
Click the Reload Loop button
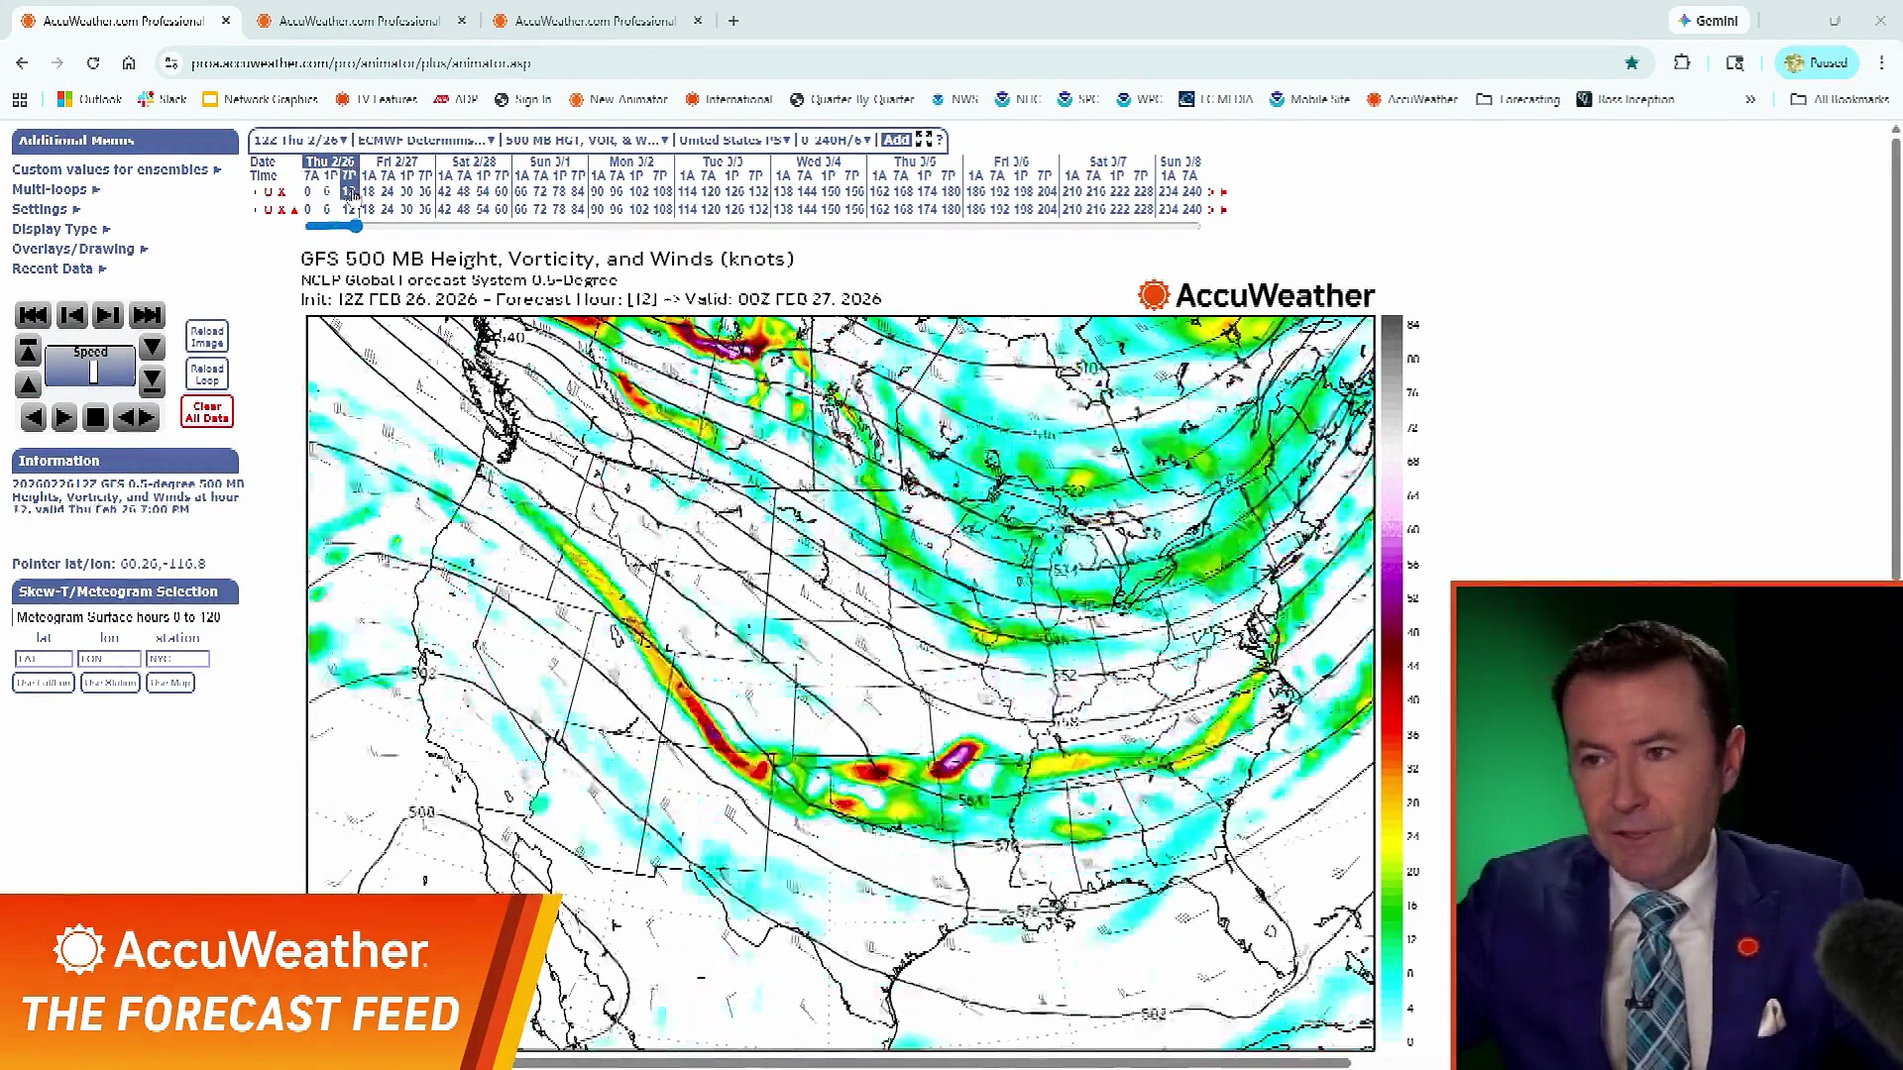[207, 374]
